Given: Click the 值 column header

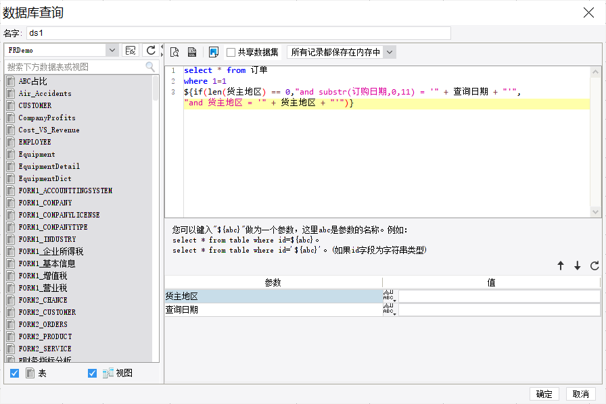Looking at the screenshot, I should (x=491, y=282).
